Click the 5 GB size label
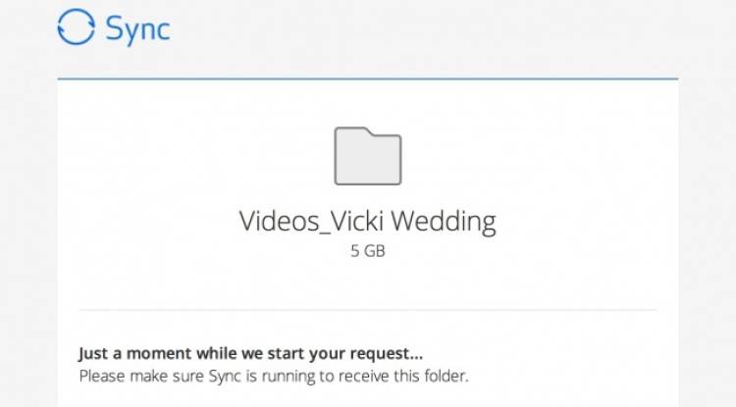The height and width of the screenshot is (407, 736). [368, 251]
